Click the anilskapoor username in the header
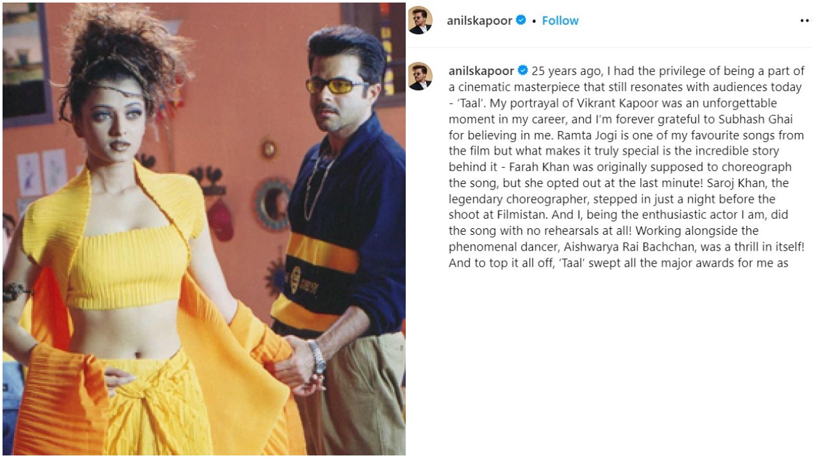The height and width of the screenshot is (458, 814). tap(479, 20)
